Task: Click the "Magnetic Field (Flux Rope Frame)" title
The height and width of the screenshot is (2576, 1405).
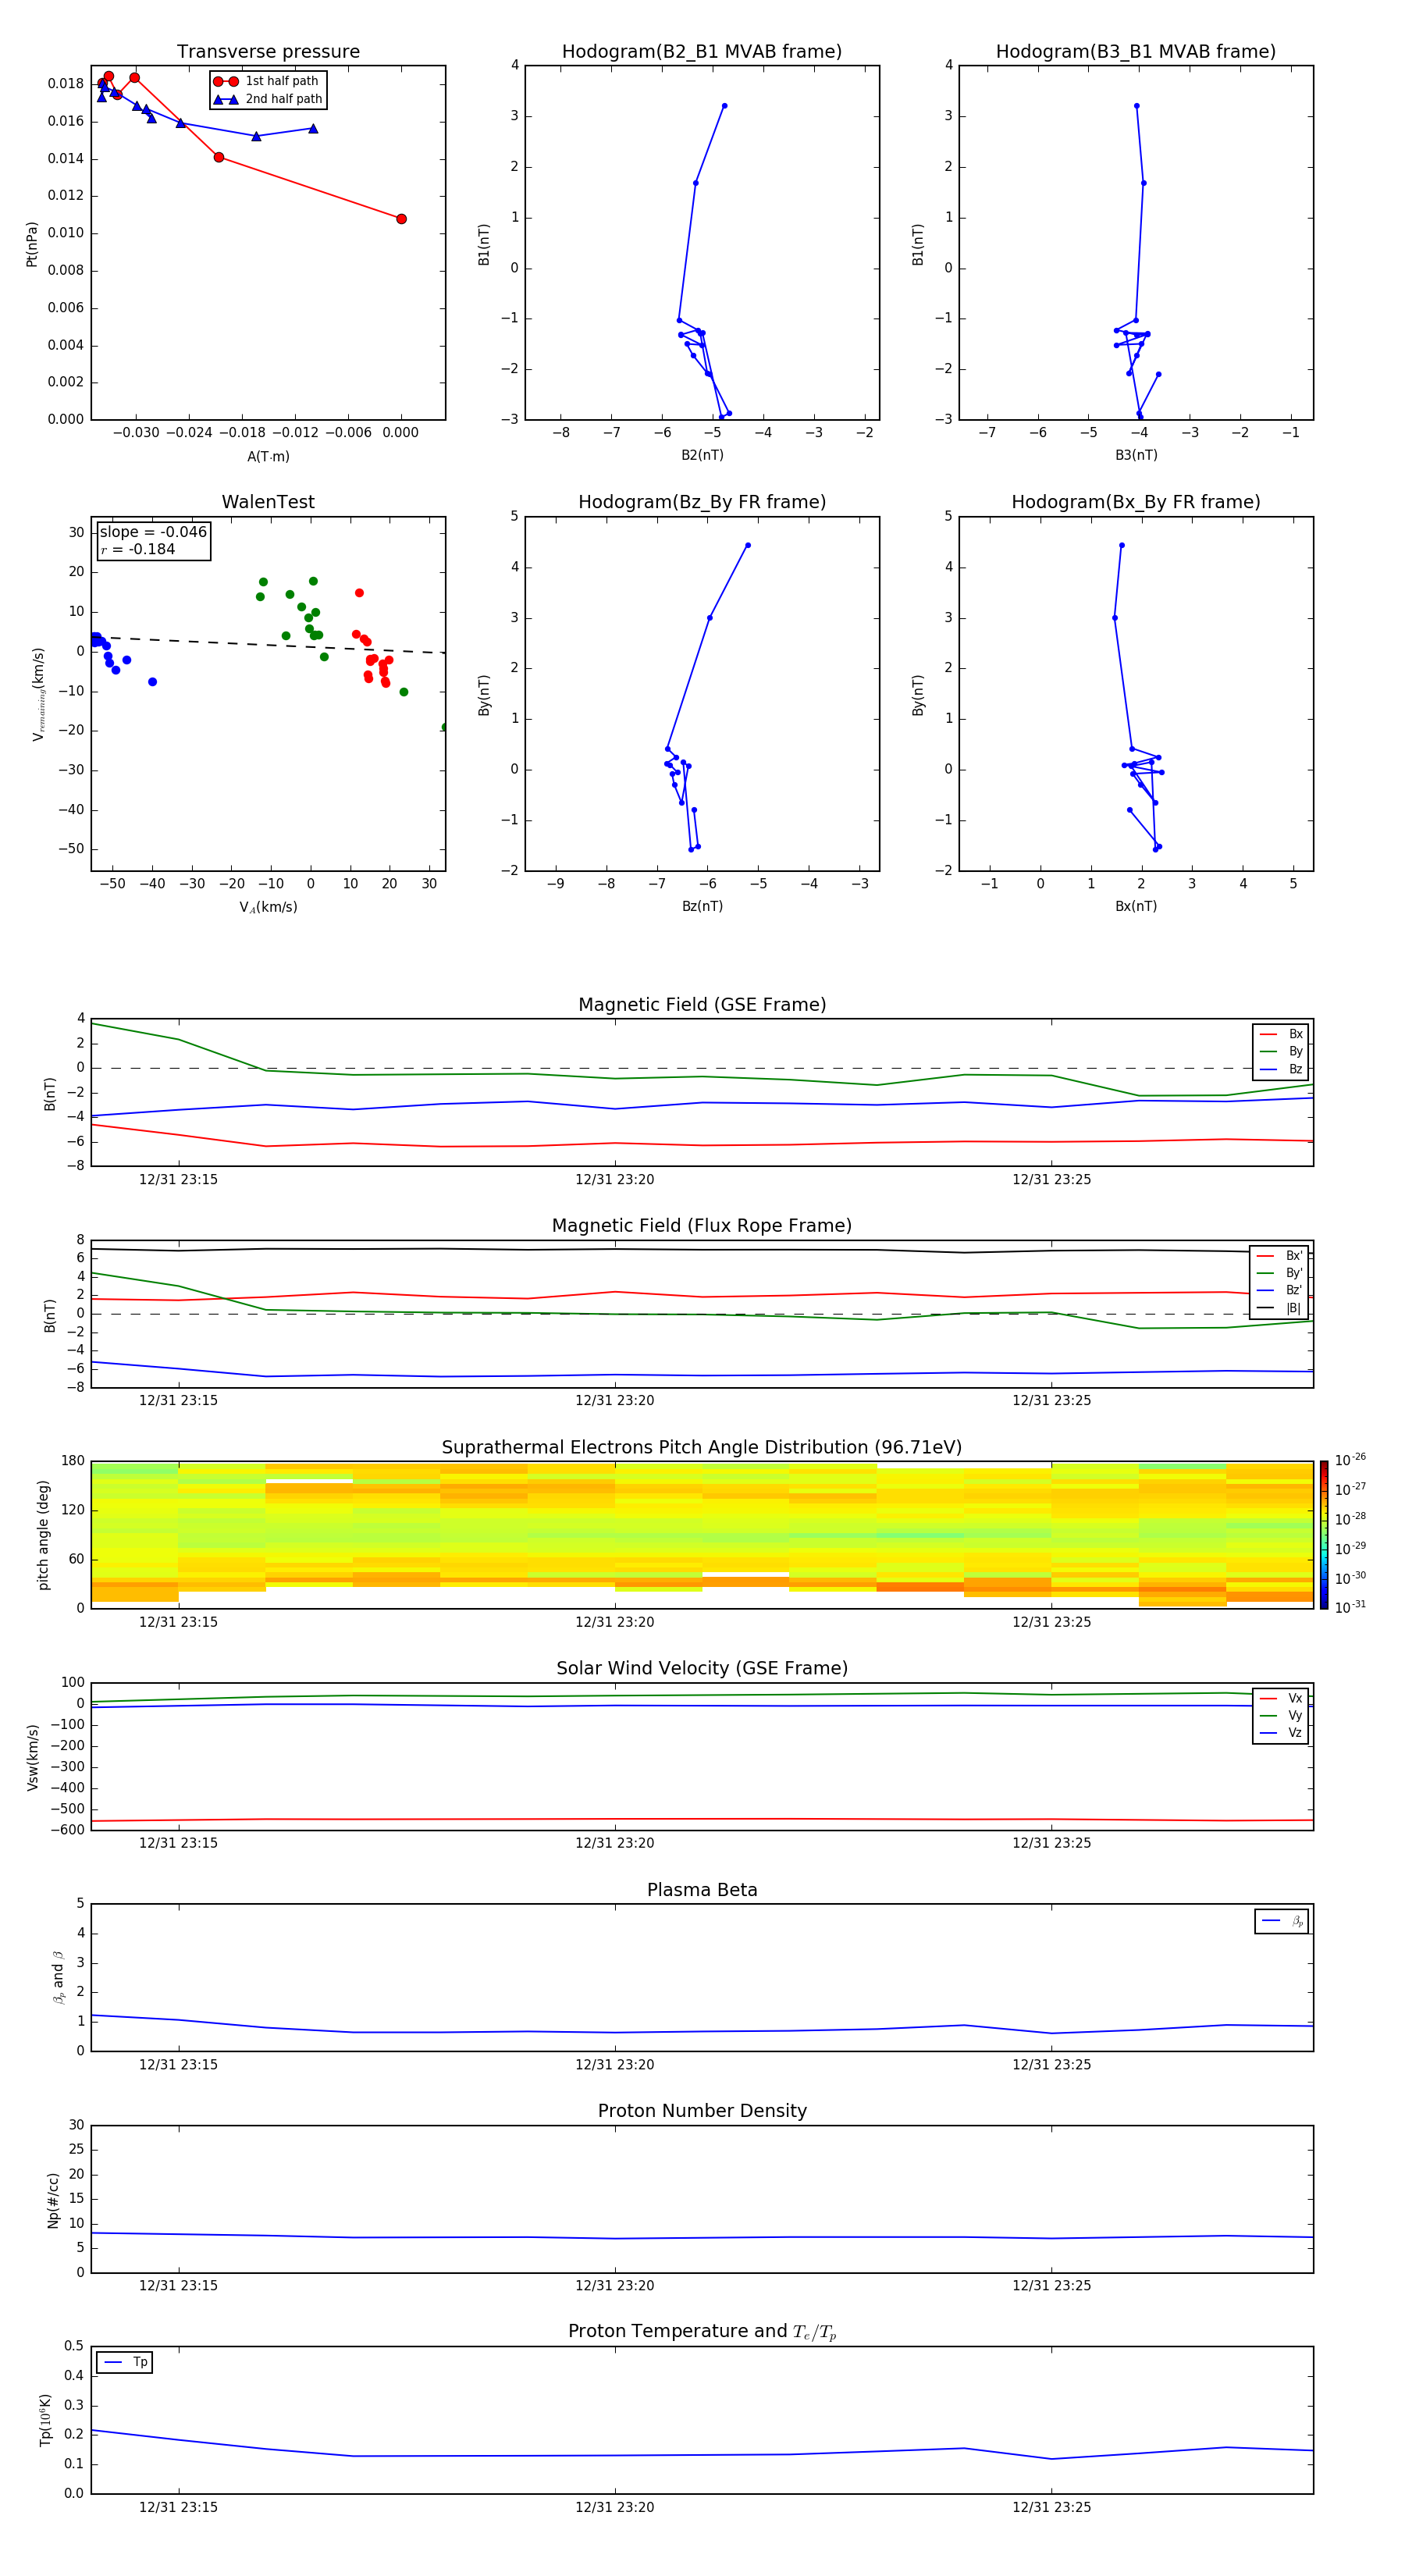Action: pos(702,1226)
